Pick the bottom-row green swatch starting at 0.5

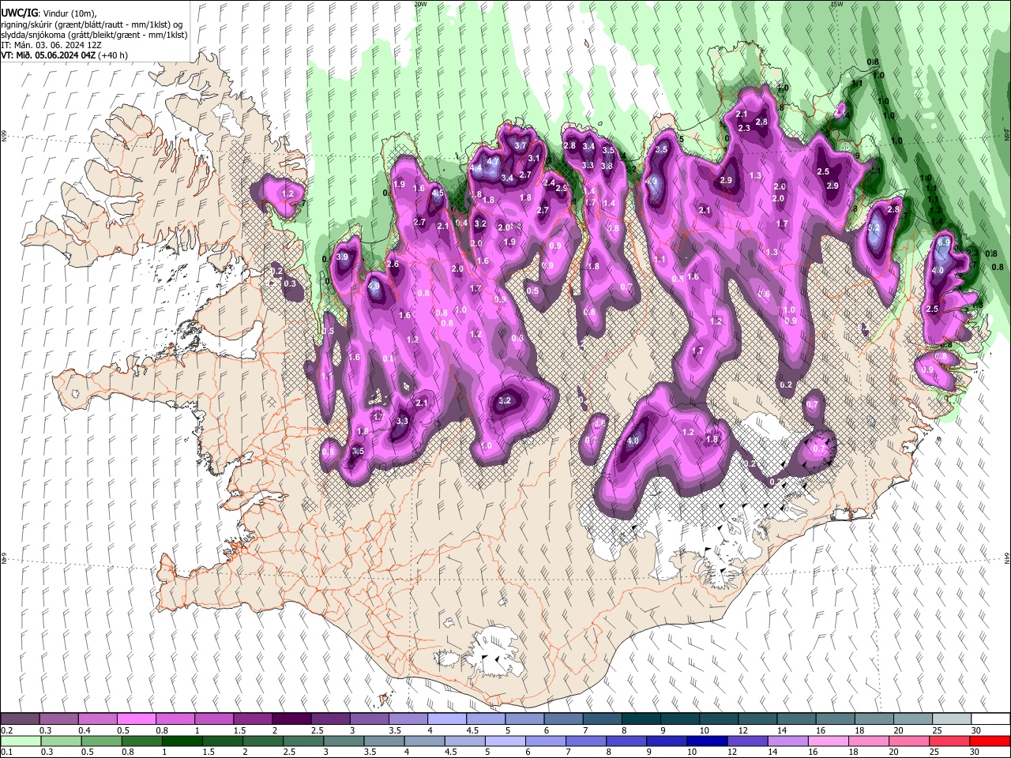101,741
